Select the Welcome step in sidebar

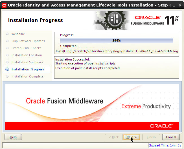(x=18, y=34)
